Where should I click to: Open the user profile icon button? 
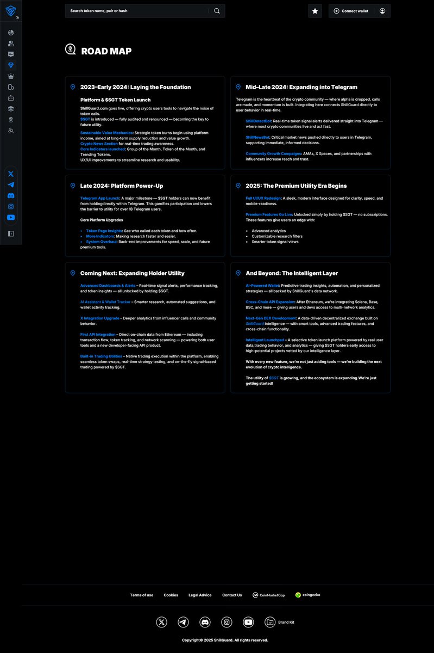pyautogui.click(x=382, y=11)
